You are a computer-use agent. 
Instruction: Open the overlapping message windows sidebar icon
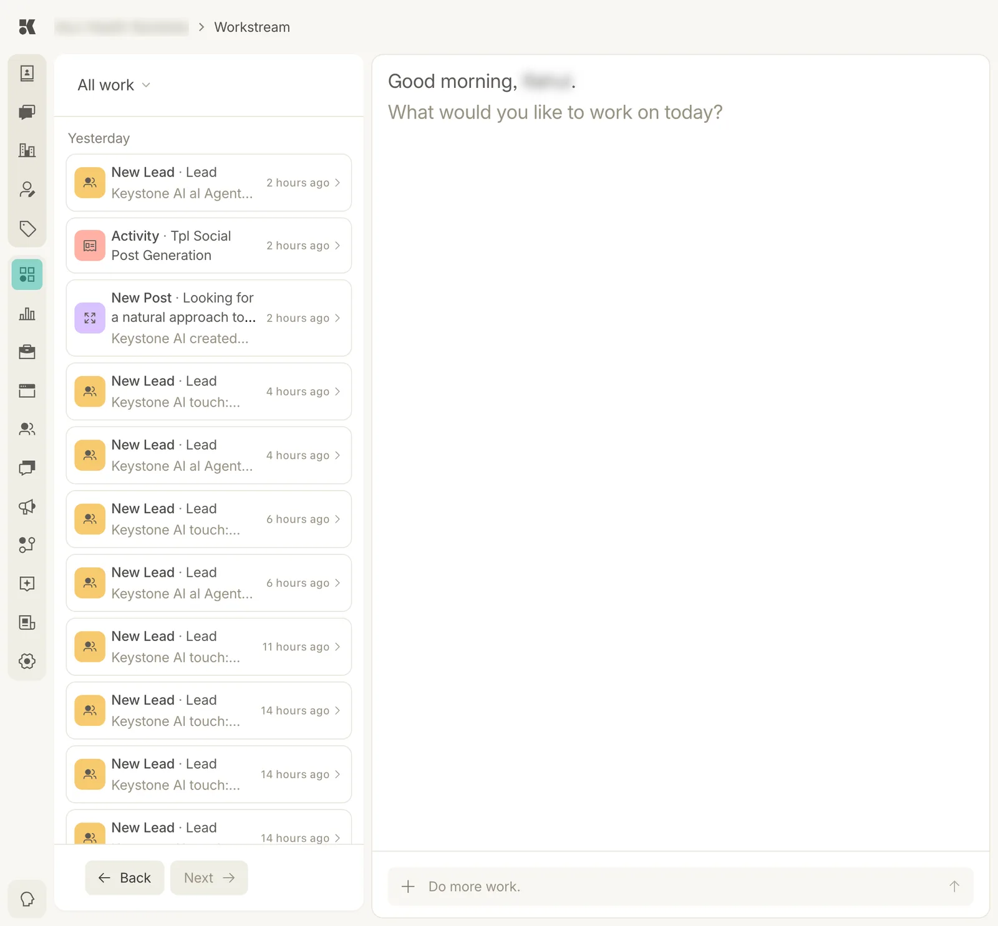point(27,468)
